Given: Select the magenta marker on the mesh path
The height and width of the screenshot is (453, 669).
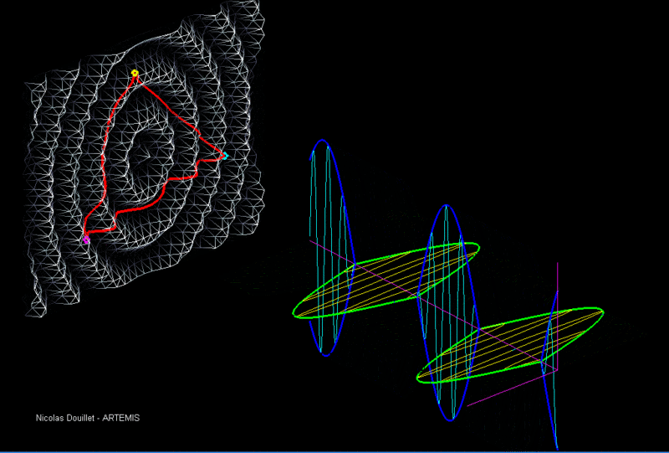Looking at the screenshot, I should (87, 239).
